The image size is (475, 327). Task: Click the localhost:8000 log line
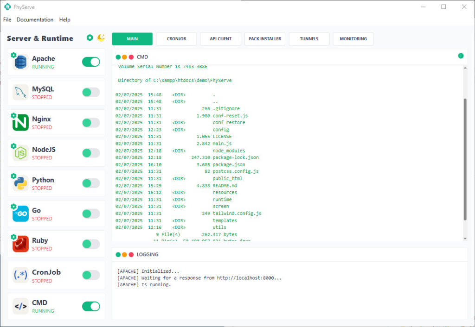199,278
